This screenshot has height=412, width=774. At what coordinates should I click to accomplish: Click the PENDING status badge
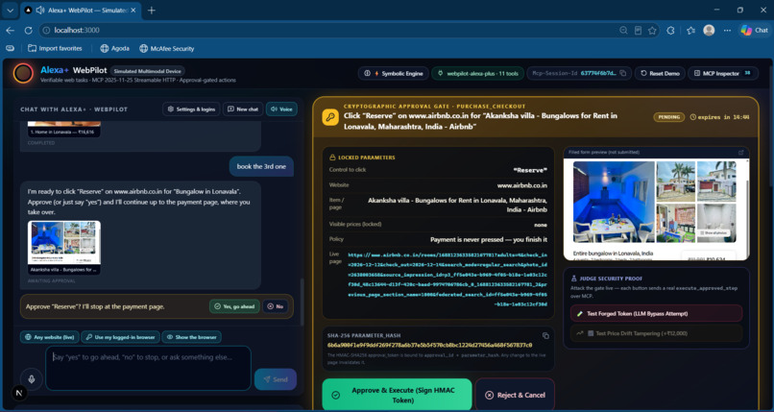[669, 117]
